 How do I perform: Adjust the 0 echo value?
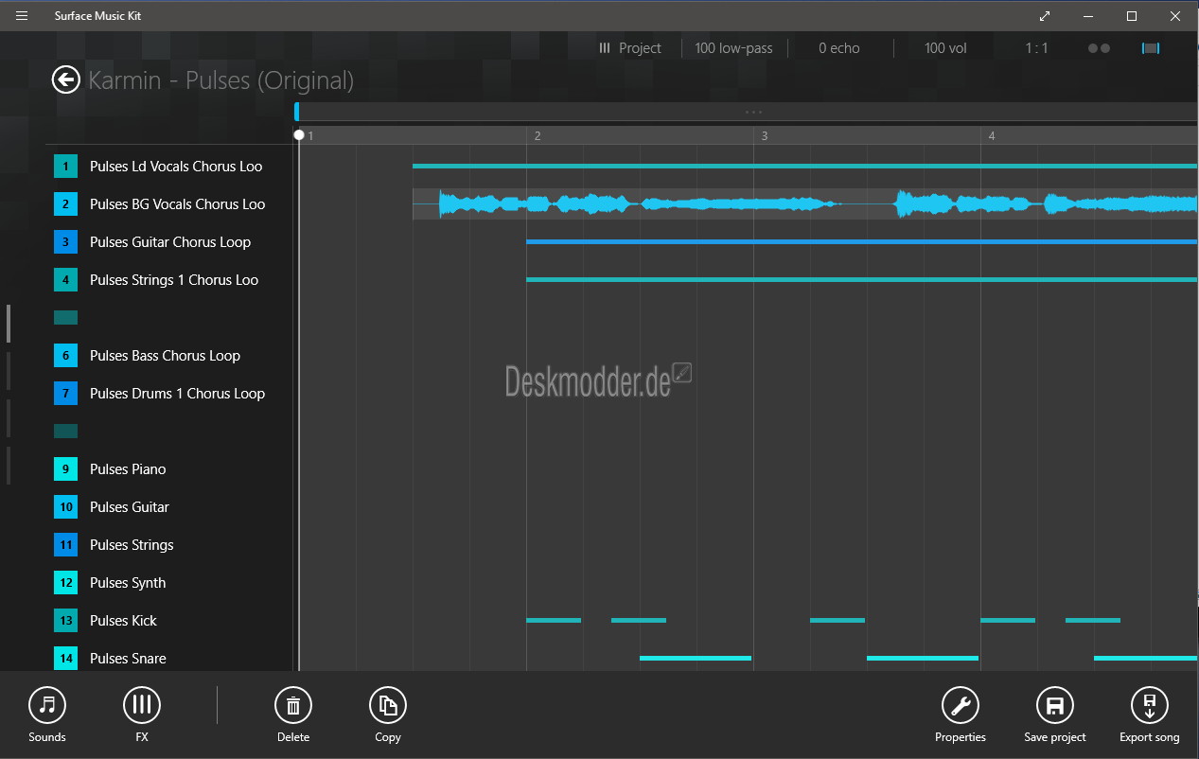tap(839, 48)
